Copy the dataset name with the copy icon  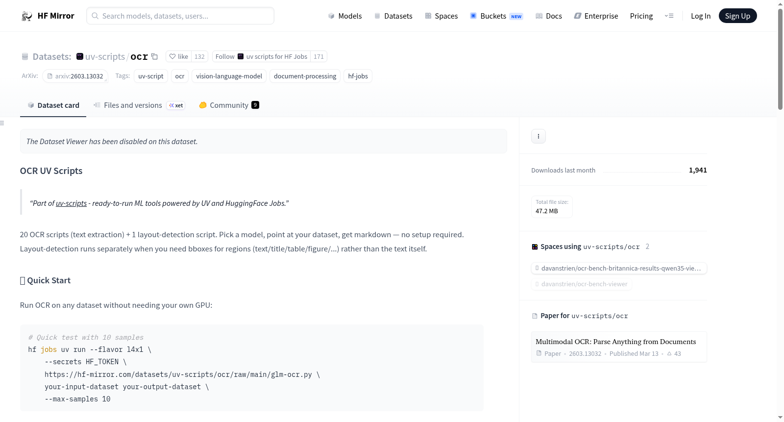154,56
